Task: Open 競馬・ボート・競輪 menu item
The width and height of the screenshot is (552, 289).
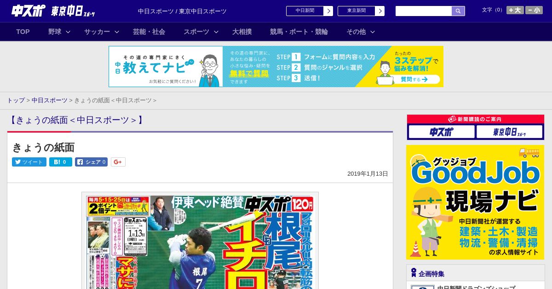Action: pyautogui.click(x=299, y=32)
